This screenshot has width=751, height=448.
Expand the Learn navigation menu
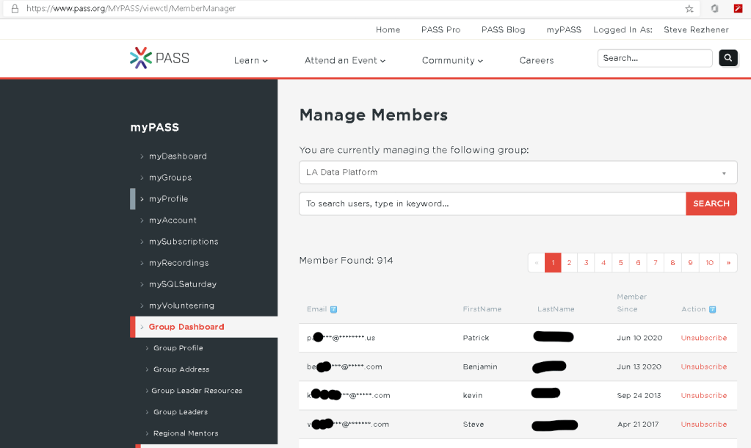click(250, 61)
